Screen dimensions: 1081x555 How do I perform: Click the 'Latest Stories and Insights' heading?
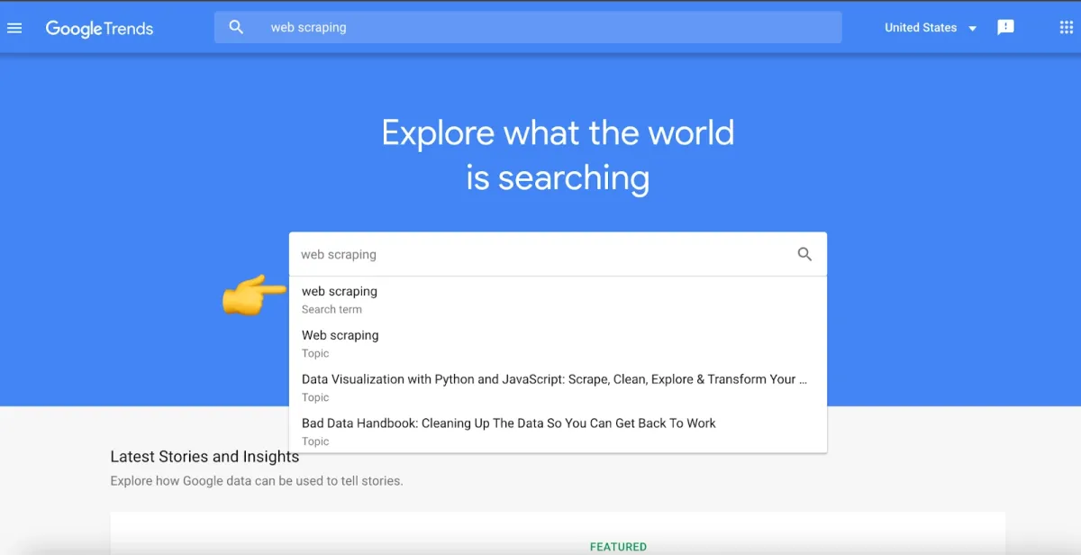[x=204, y=457]
